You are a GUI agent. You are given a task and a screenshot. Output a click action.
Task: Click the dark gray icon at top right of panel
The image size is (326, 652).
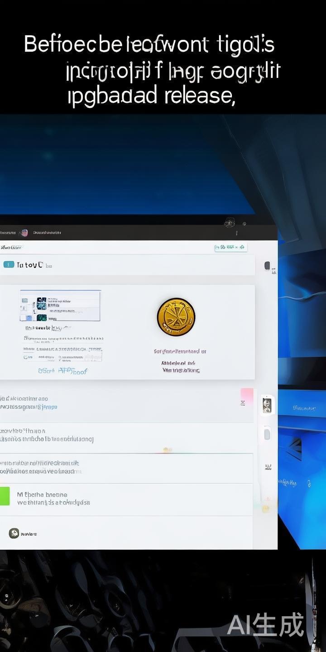point(267,266)
